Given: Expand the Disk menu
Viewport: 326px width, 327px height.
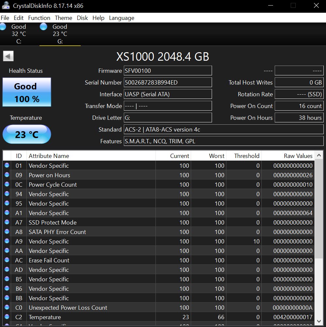Looking at the screenshot, I should pos(82,18).
